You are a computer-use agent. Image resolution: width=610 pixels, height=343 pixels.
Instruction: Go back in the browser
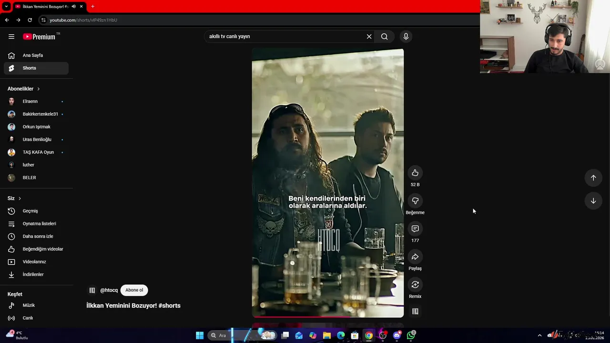tap(7, 20)
